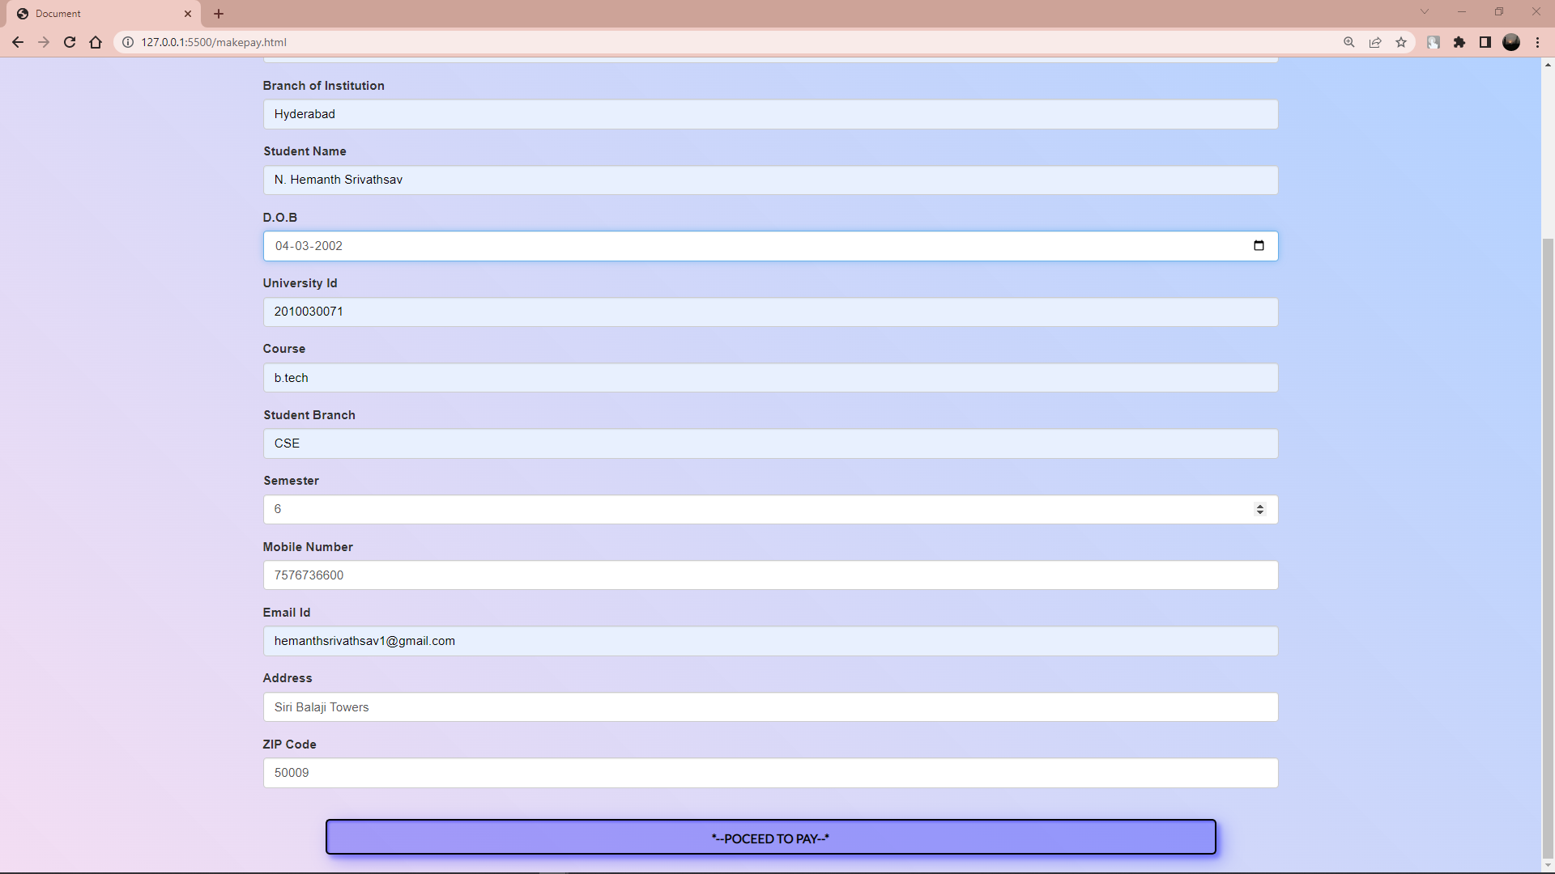Reload the current page
The width and height of the screenshot is (1555, 874).
(70, 42)
